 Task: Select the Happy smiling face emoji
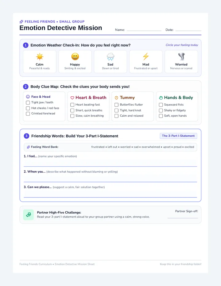pos(75,57)
